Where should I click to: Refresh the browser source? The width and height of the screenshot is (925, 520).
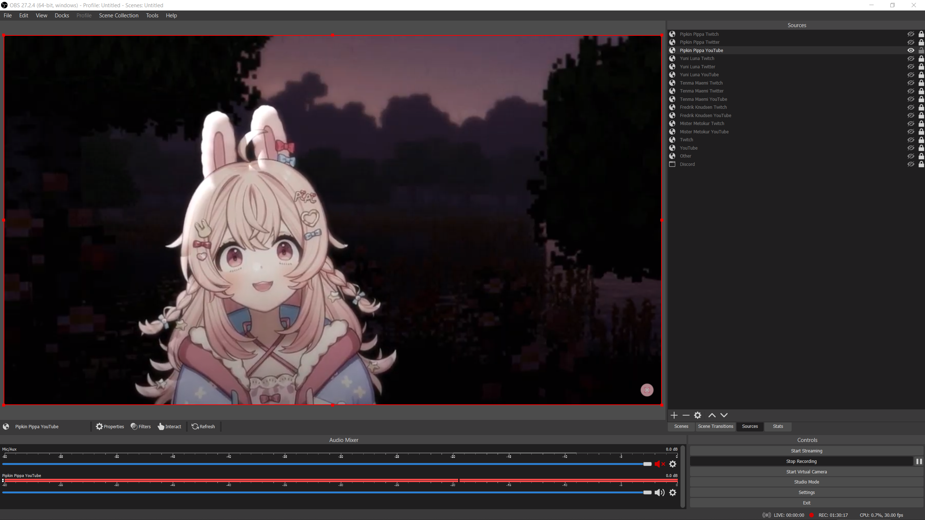[203, 427]
